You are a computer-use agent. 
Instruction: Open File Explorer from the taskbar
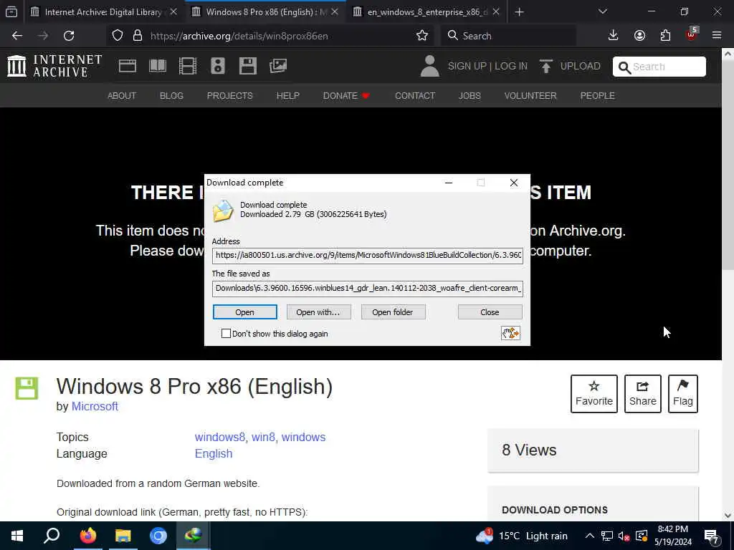click(x=123, y=536)
